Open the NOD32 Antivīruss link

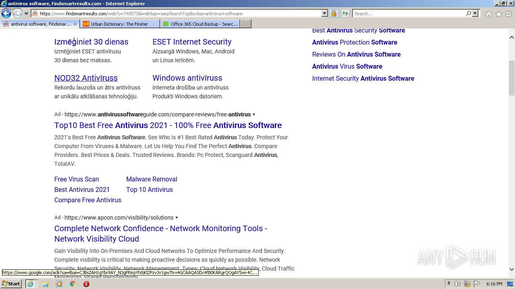[x=86, y=78]
